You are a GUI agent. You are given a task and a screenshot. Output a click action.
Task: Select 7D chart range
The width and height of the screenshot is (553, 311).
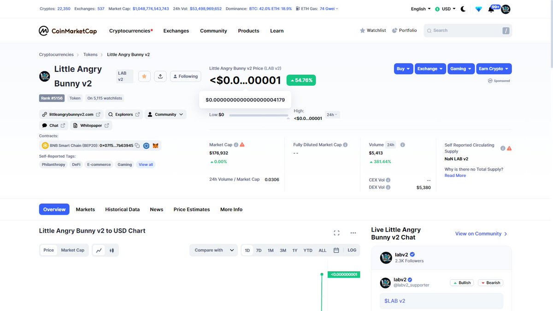click(259, 250)
